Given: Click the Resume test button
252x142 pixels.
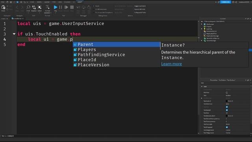Looking at the screenshot, I should point(66,7).
